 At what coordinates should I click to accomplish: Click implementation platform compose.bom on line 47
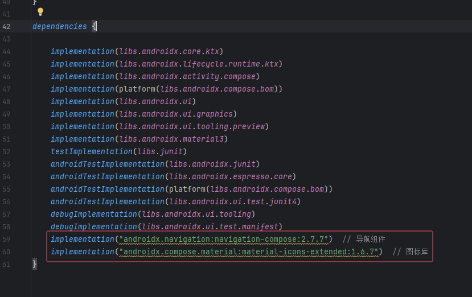(x=166, y=89)
